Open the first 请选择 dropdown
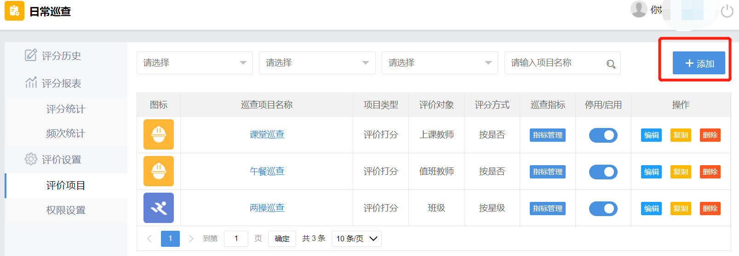This screenshot has width=739, height=256. coord(195,63)
